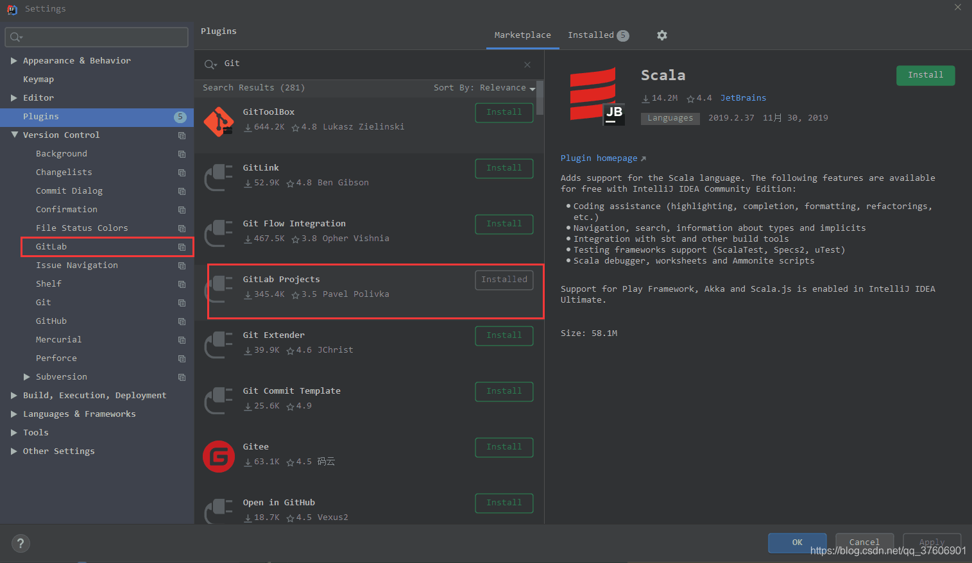Click the project-level icon beside Subversion
Viewport: 972px width, 563px height.
[x=182, y=377]
